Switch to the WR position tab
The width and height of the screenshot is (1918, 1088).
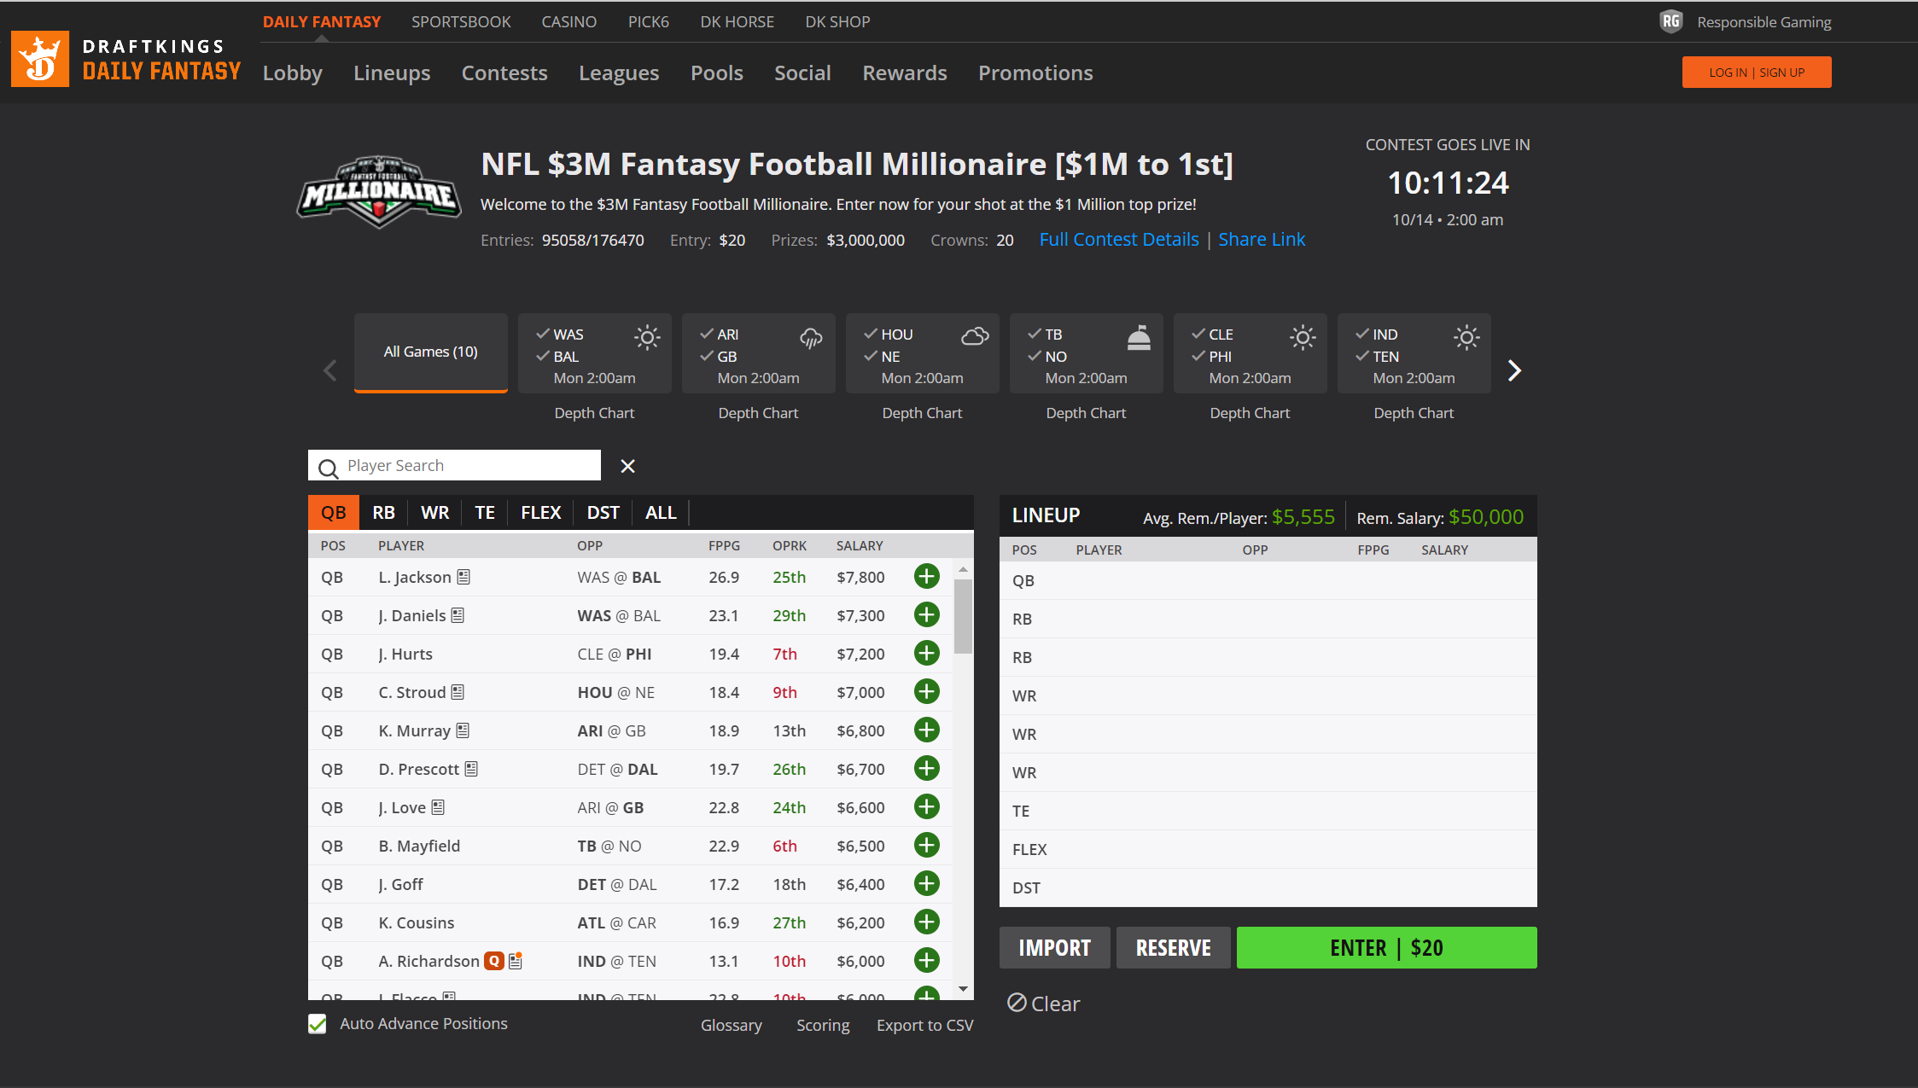coord(434,513)
